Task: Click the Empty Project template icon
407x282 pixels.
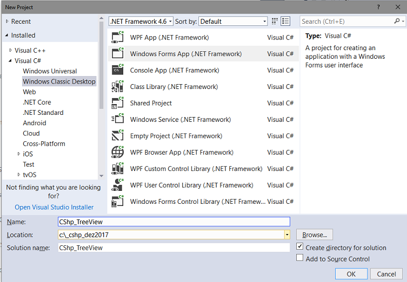Action: pyautogui.click(x=118, y=136)
